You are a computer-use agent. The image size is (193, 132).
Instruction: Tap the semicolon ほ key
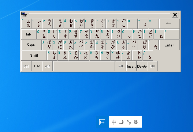tap(142, 45)
